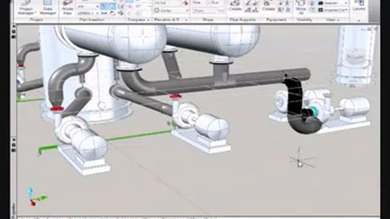Click the icon right of the highlighted toggles
390x219 pixels.
click(121, 7)
